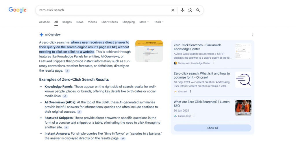The image size is (296, 143).
Task: Click highlighted text 'when a user receives a direct answer'
Action: (100, 42)
